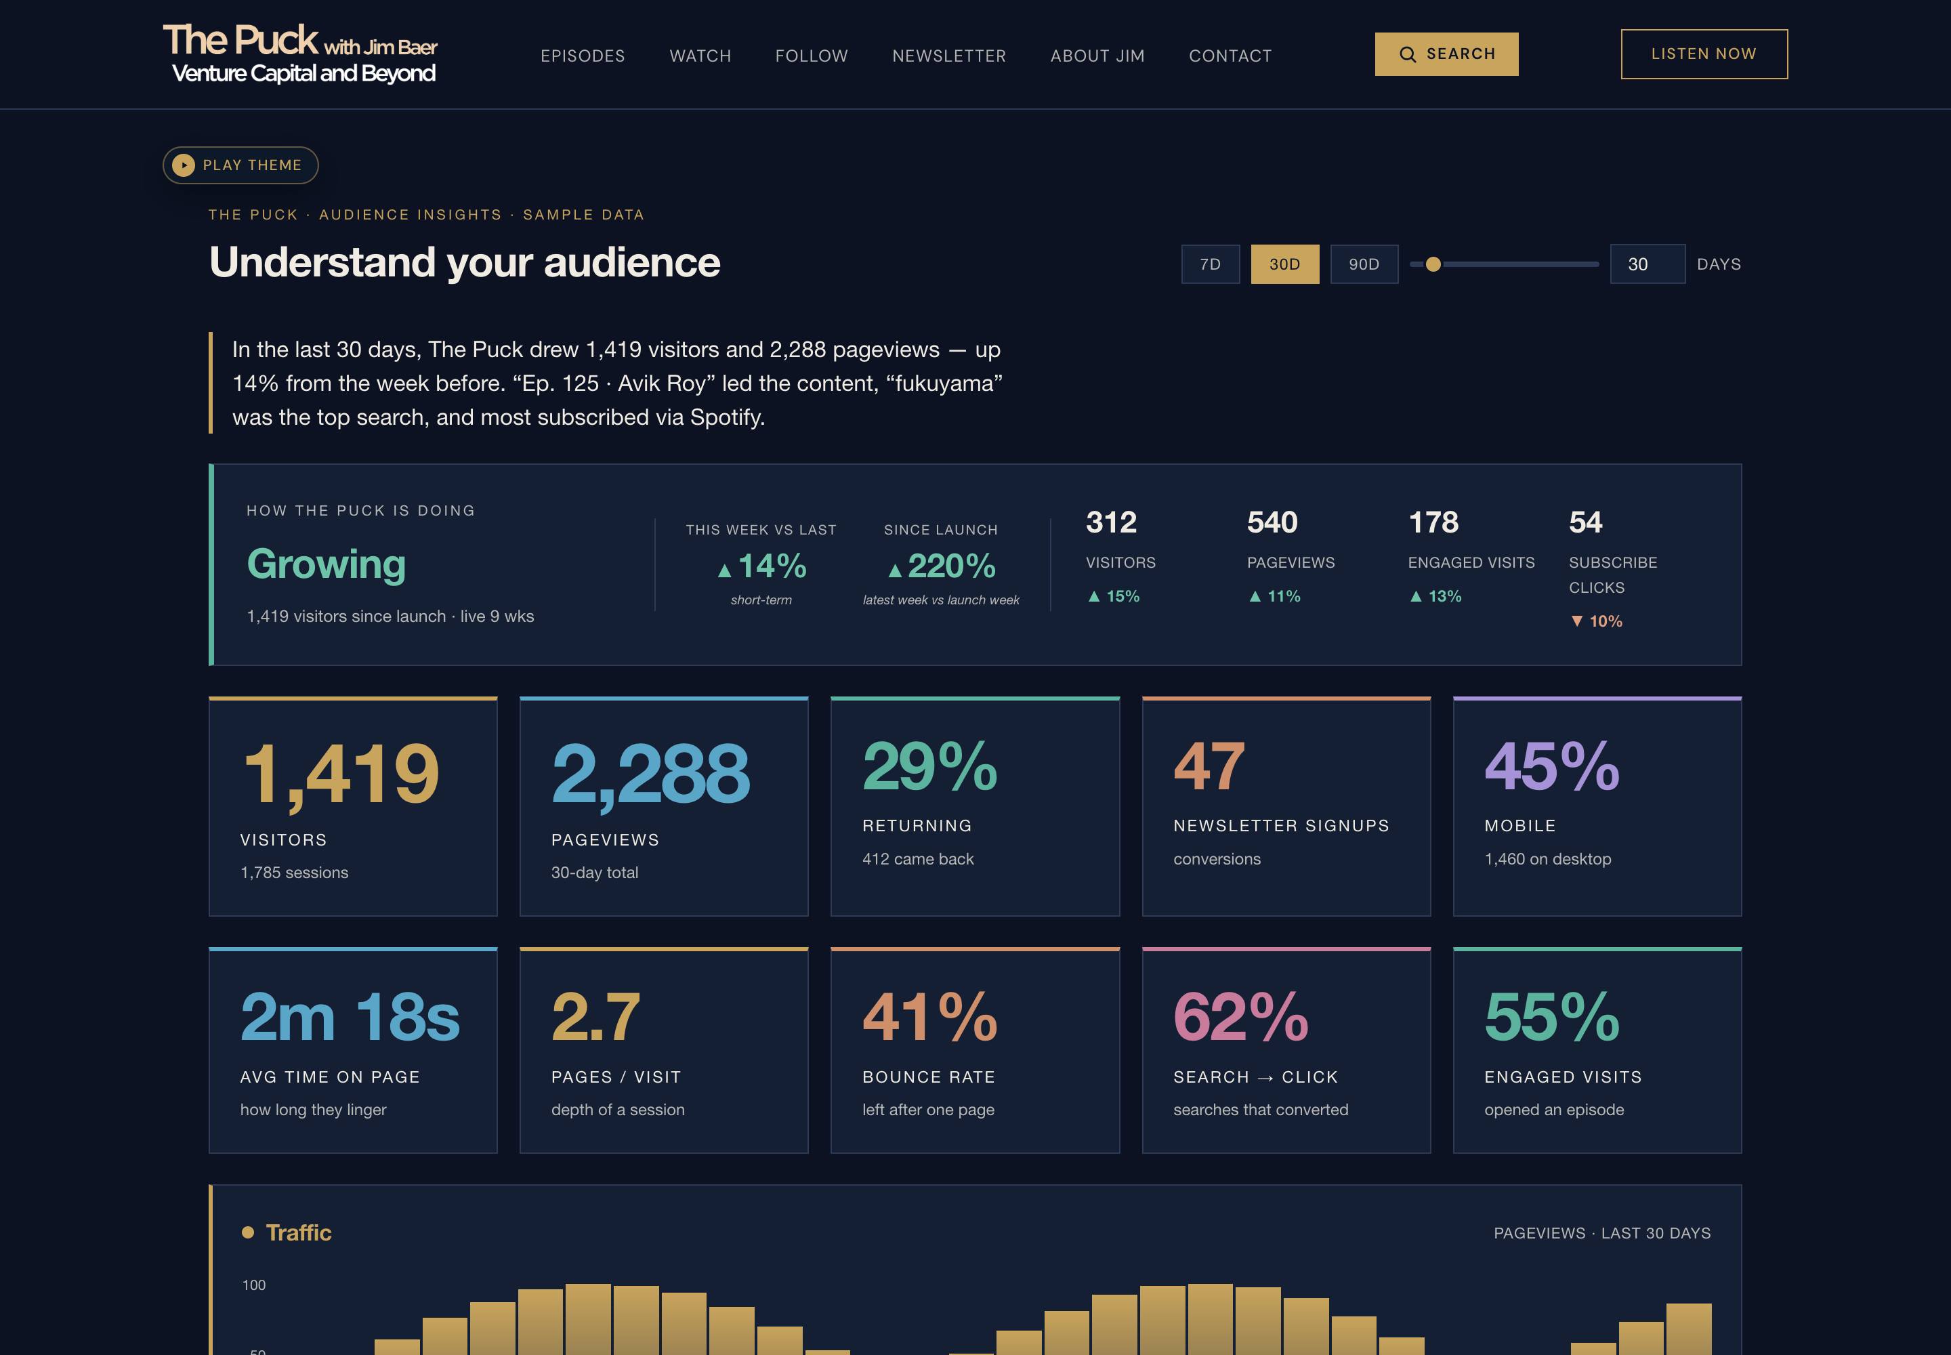1951x1355 pixels.
Task: Click the Play Theme play icon
Action: (184, 165)
